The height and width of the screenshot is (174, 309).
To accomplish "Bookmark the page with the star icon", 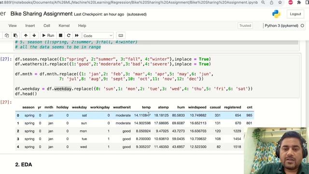I will point(280,2).
